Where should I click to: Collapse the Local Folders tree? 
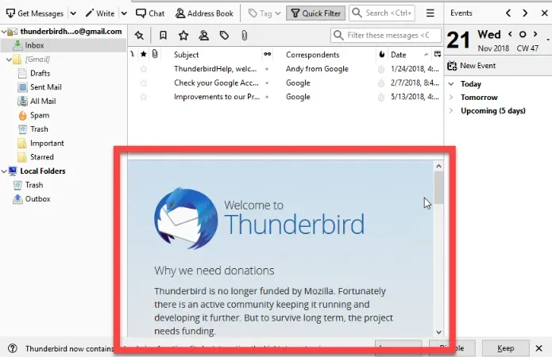pos(4,171)
